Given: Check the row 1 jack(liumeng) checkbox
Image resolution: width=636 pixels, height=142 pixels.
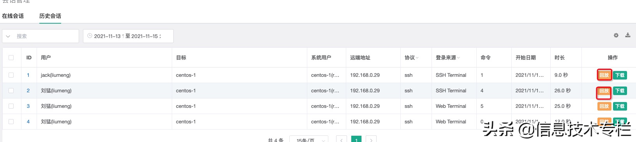Looking at the screenshot, I should [x=11, y=75].
